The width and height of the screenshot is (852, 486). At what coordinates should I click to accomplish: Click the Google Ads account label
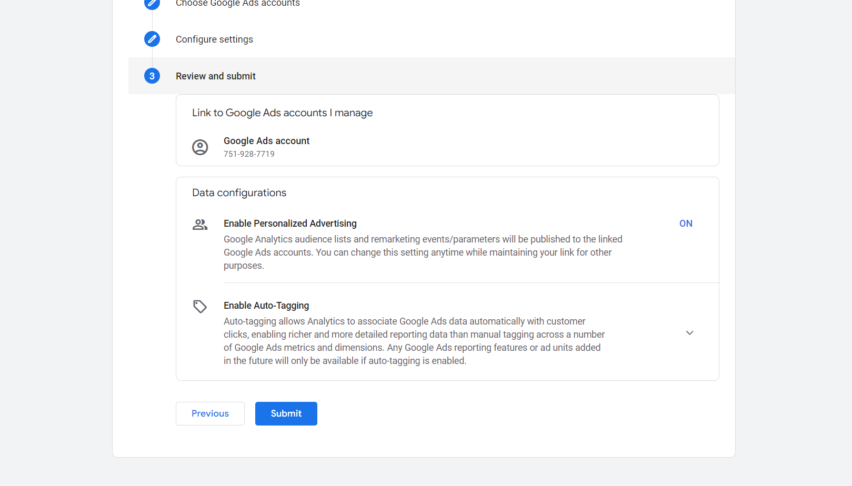266,141
